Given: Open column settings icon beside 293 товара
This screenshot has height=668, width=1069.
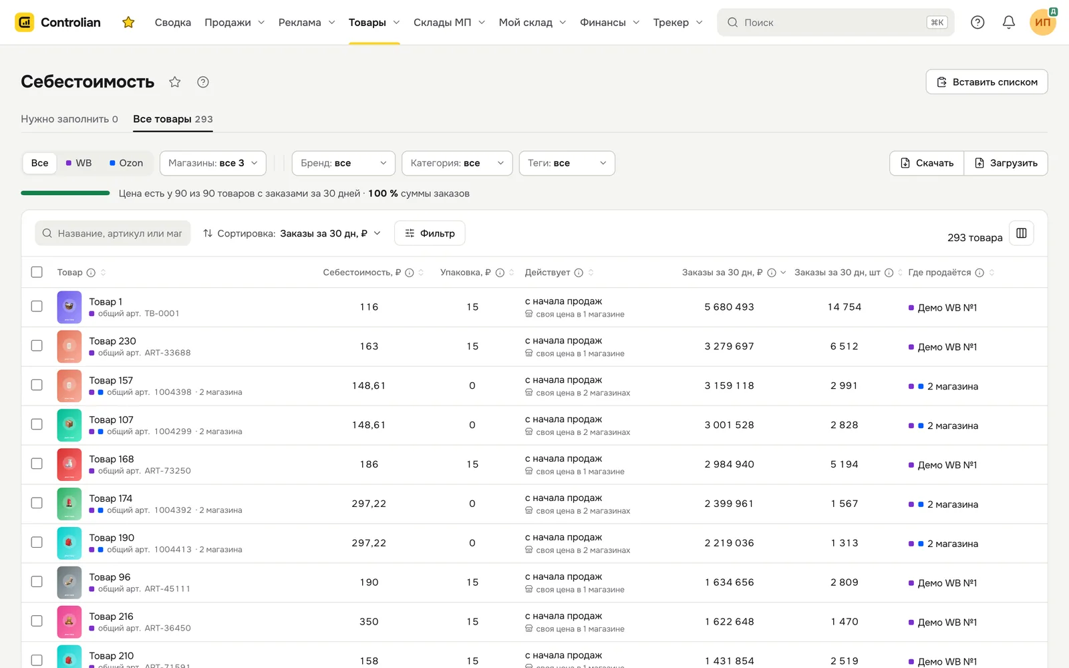Looking at the screenshot, I should pyautogui.click(x=1022, y=233).
